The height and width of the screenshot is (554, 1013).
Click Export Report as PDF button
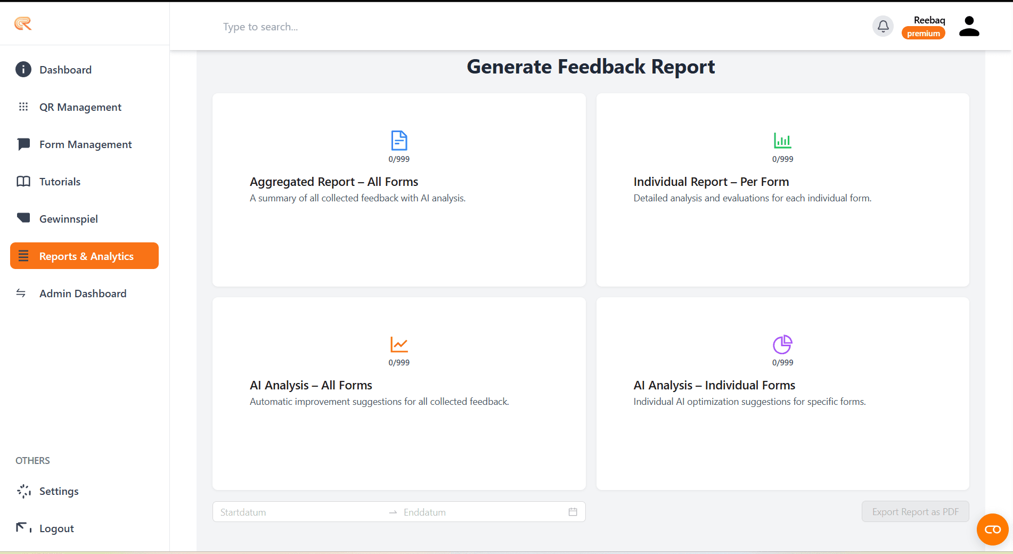(x=915, y=511)
